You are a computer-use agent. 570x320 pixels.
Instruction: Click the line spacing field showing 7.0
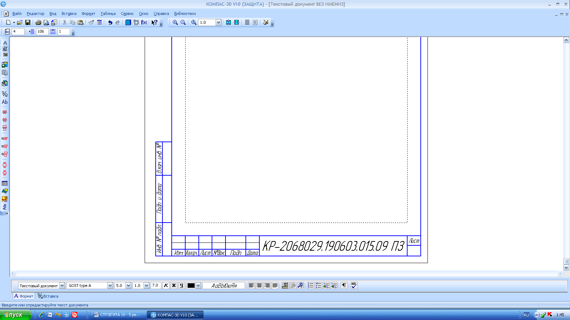(x=156, y=286)
